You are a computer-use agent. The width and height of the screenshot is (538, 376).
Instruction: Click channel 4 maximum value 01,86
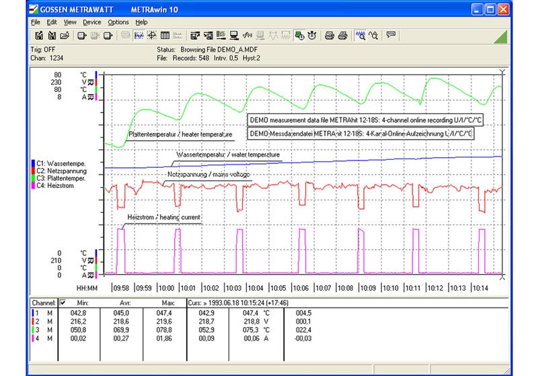164,338
